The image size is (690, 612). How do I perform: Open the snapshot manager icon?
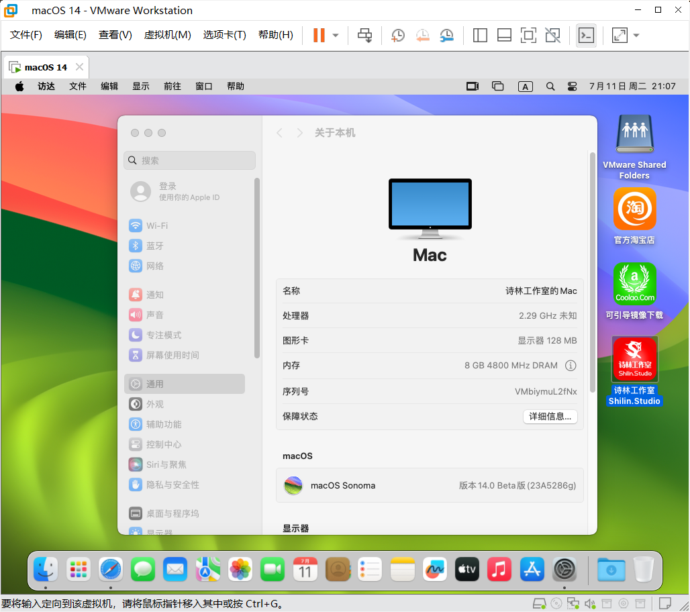pyautogui.click(x=446, y=35)
